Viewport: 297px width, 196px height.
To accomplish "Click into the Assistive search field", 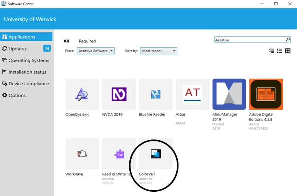I will click(x=248, y=40).
